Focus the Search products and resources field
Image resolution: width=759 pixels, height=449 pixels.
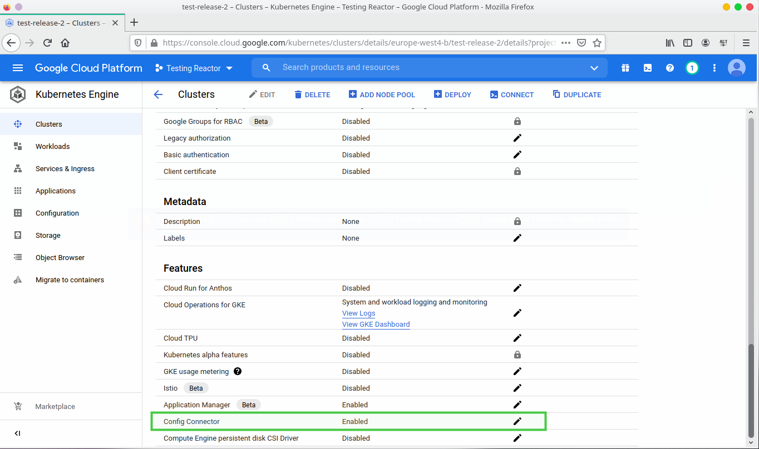(428, 68)
